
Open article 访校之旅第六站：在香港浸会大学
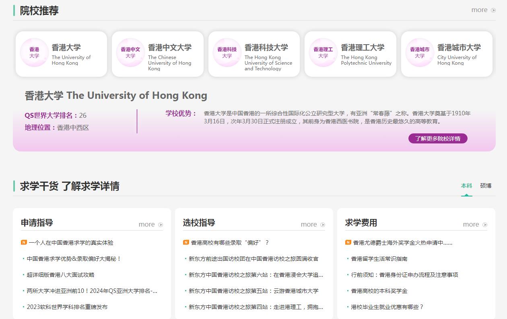[256, 275]
